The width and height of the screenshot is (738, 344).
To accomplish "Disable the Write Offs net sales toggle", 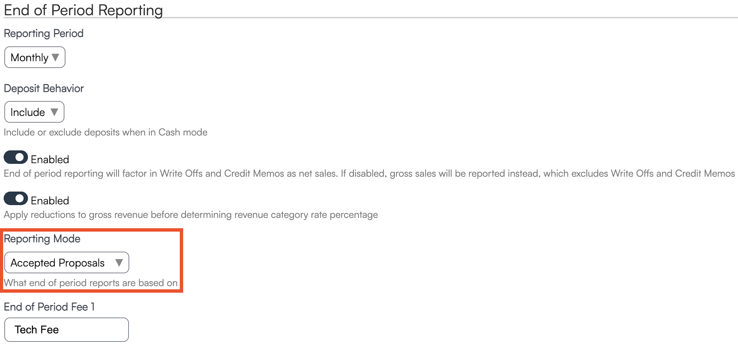I will 16,157.
